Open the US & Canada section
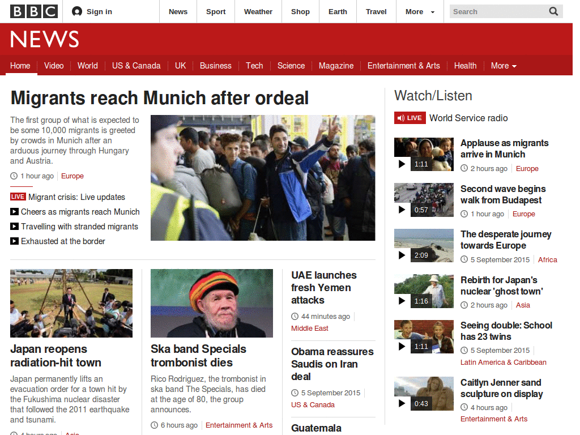The height and width of the screenshot is (435, 580). pos(136,66)
